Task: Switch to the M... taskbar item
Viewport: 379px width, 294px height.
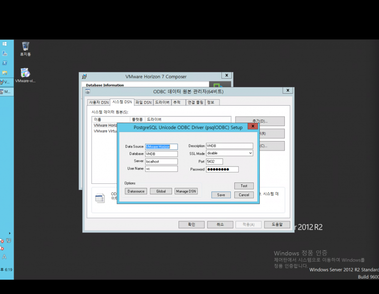Action: 6,92
